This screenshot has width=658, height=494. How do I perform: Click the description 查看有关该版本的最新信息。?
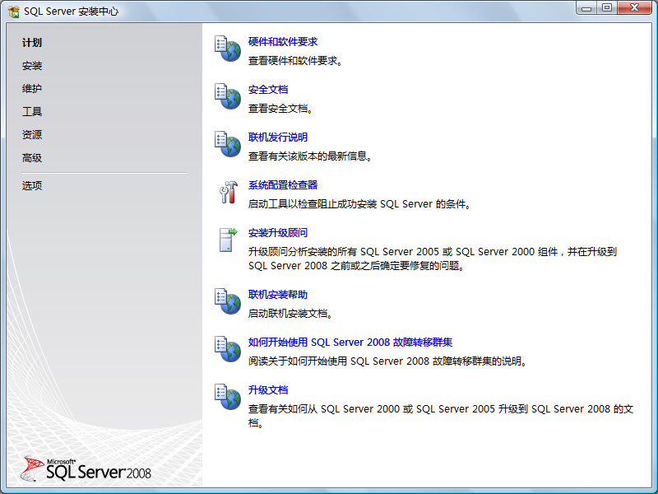310,156
